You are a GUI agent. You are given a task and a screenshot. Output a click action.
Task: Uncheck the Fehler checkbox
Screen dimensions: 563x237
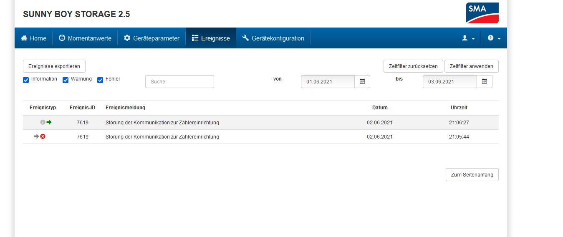(100, 80)
